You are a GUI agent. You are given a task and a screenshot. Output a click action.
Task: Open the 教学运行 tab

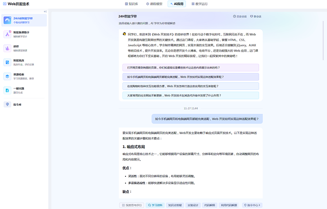(199, 4)
